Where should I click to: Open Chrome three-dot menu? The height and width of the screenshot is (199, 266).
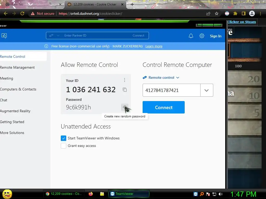point(260,13)
